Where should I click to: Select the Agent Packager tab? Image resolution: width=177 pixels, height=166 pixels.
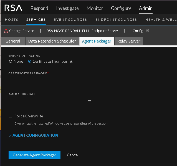[97, 41]
